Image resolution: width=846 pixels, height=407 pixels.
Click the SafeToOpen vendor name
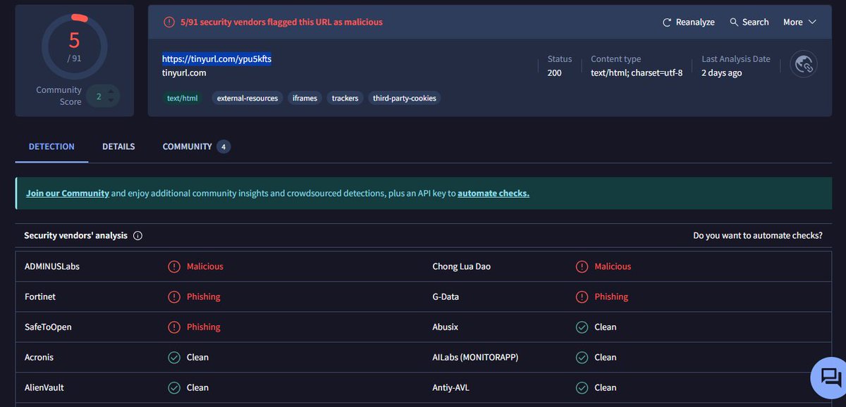click(48, 327)
